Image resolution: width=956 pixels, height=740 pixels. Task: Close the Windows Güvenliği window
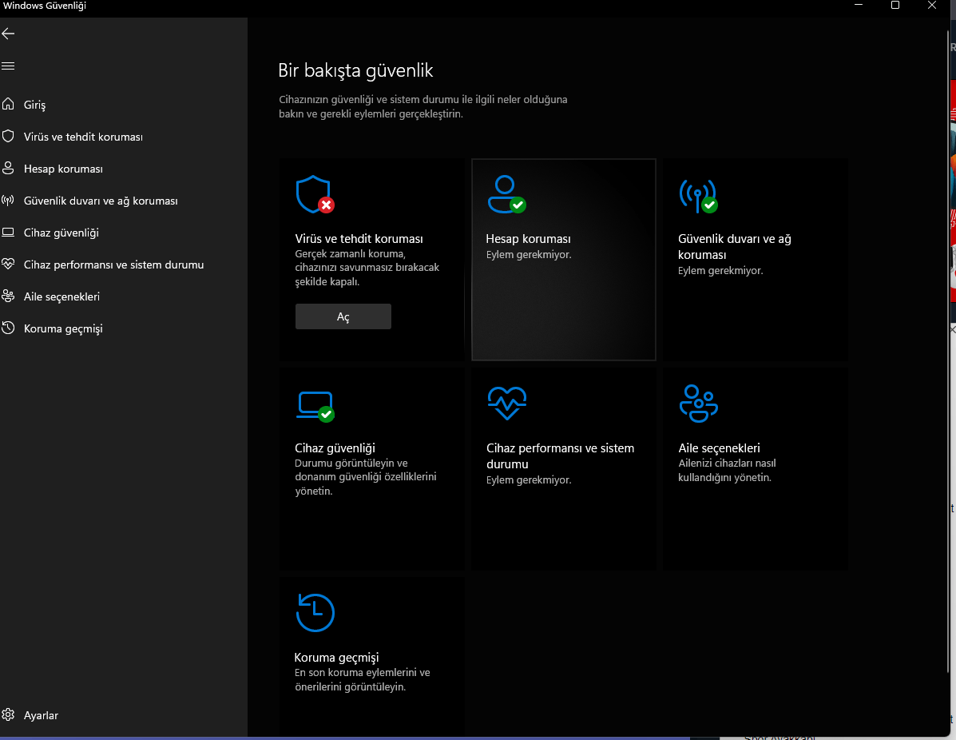point(931,6)
